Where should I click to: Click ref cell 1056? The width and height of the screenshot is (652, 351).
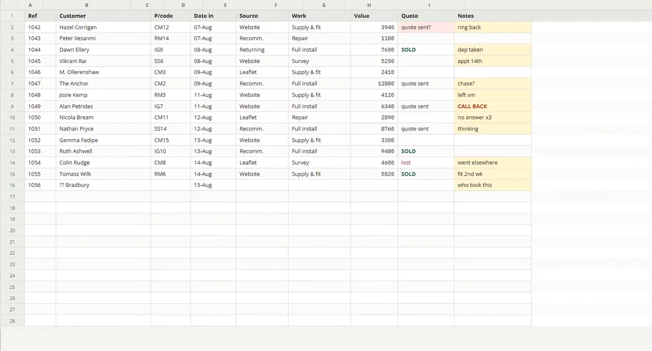pyautogui.click(x=40, y=185)
